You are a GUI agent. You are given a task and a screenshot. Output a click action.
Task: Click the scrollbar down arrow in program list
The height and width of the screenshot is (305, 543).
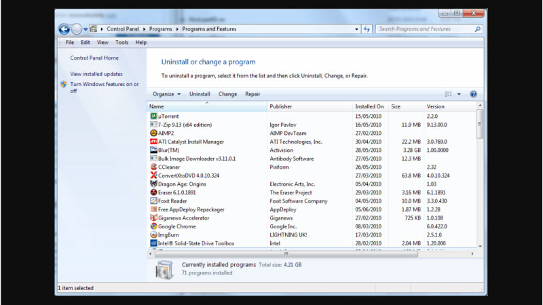click(481, 246)
